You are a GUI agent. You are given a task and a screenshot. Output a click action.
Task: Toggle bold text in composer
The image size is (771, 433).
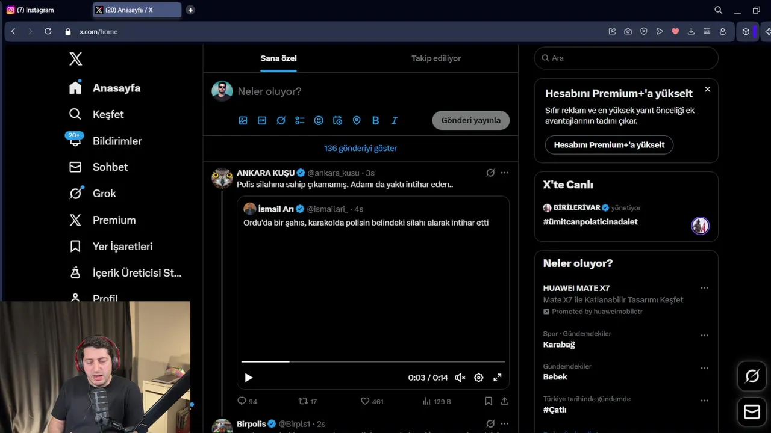(x=375, y=120)
